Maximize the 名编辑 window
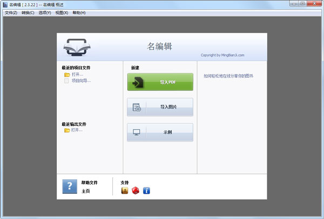Image resolution: width=324 pixels, height=219 pixels. [303, 4]
